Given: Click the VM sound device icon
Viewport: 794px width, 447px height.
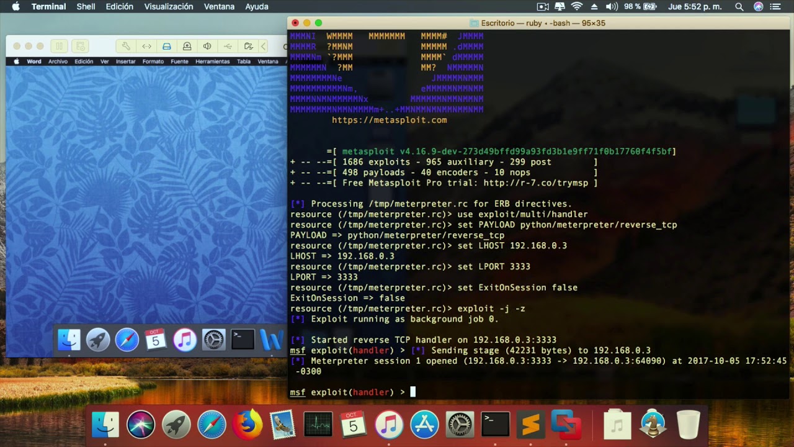Looking at the screenshot, I should (x=207, y=46).
